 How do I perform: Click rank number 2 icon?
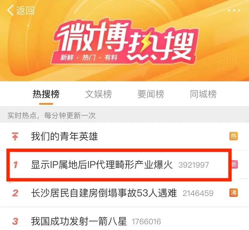[15, 193]
